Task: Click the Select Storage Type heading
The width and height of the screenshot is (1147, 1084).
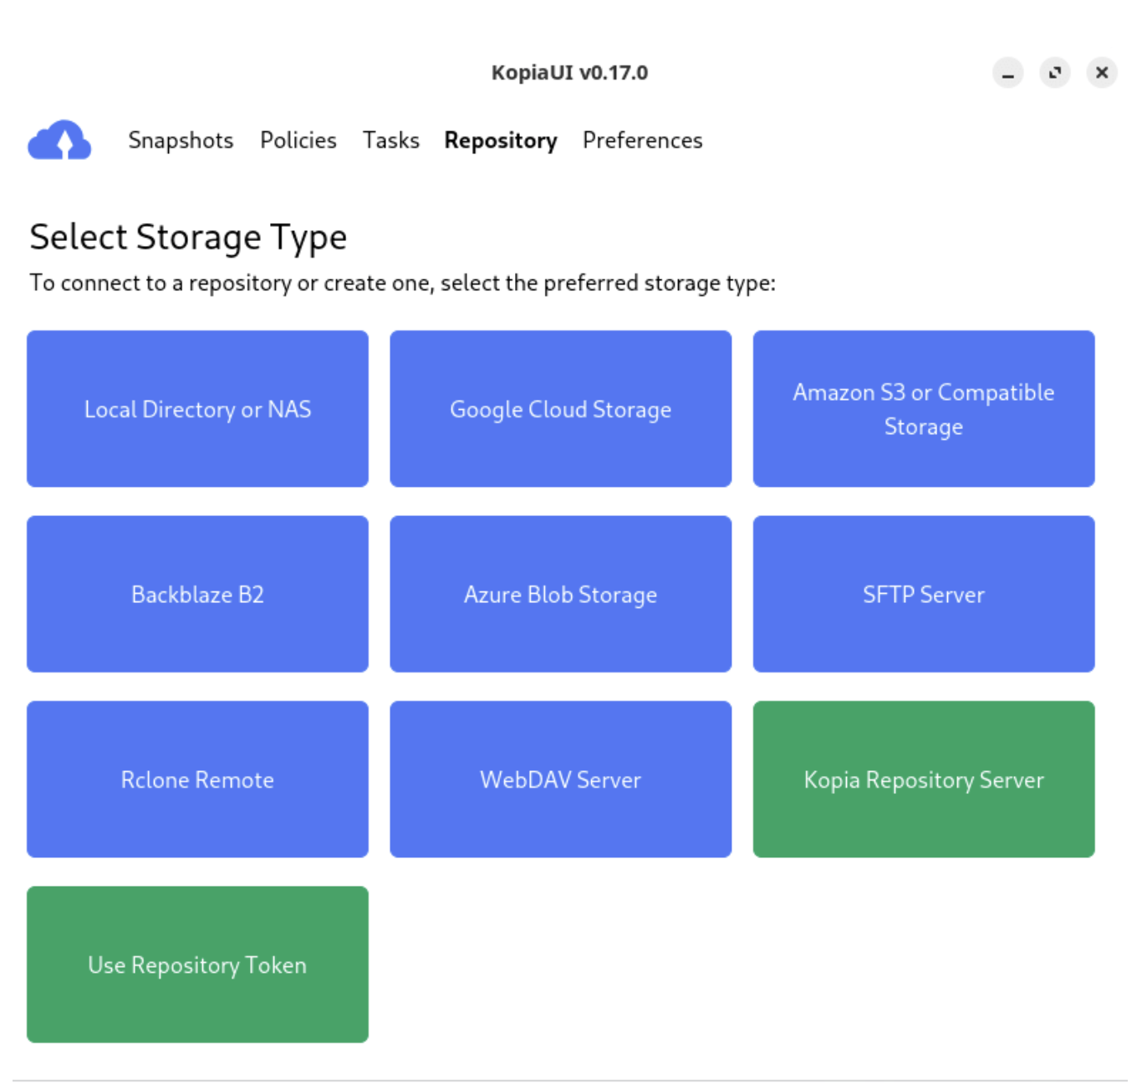Action: click(188, 238)
